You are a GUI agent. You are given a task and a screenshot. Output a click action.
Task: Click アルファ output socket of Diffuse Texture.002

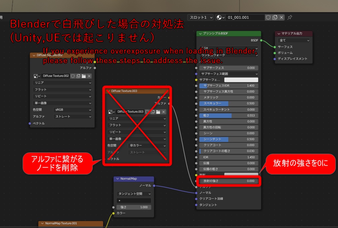pos(95,68)
